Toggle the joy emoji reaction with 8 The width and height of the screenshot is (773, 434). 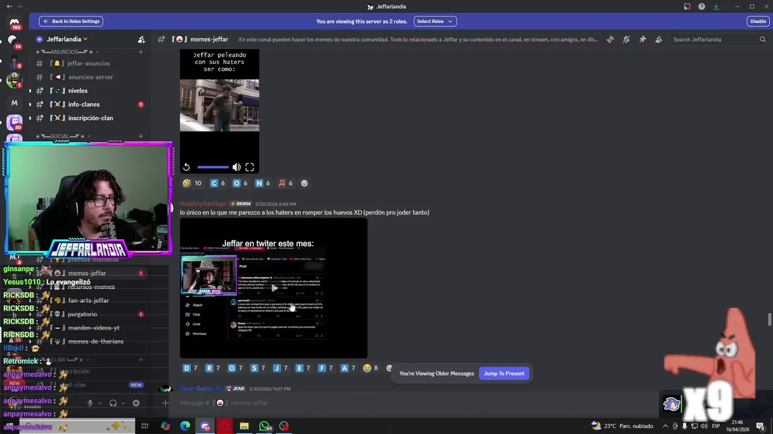(370, 368)
